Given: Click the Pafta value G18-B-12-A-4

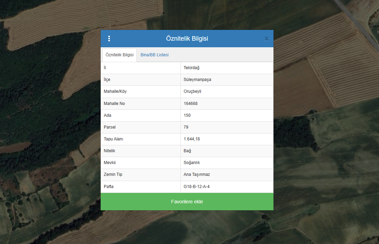Looking at the screenshot, I should click(x=196, y=187).
